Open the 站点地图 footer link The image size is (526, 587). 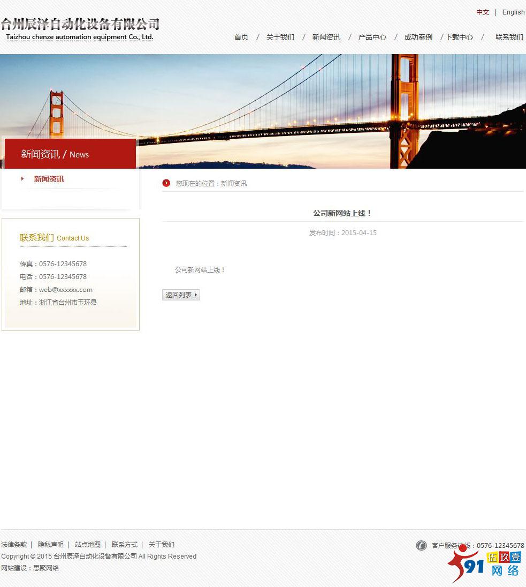[88, 545]
